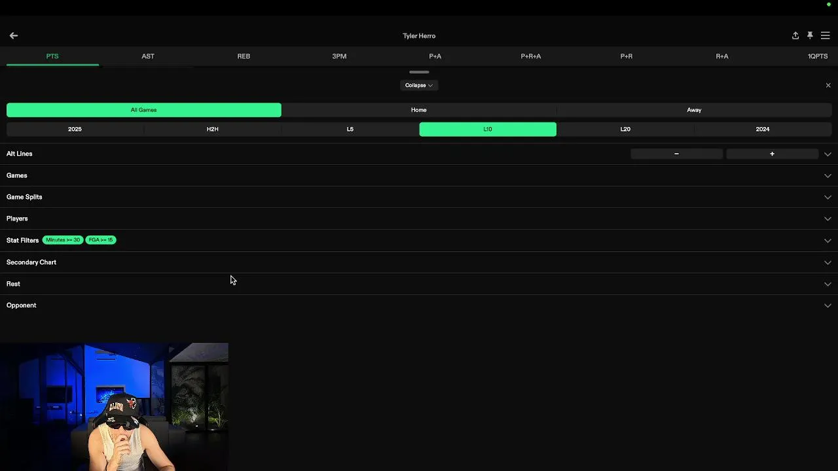
Task: Expand the Players section chevron
Action: (828, 219)
